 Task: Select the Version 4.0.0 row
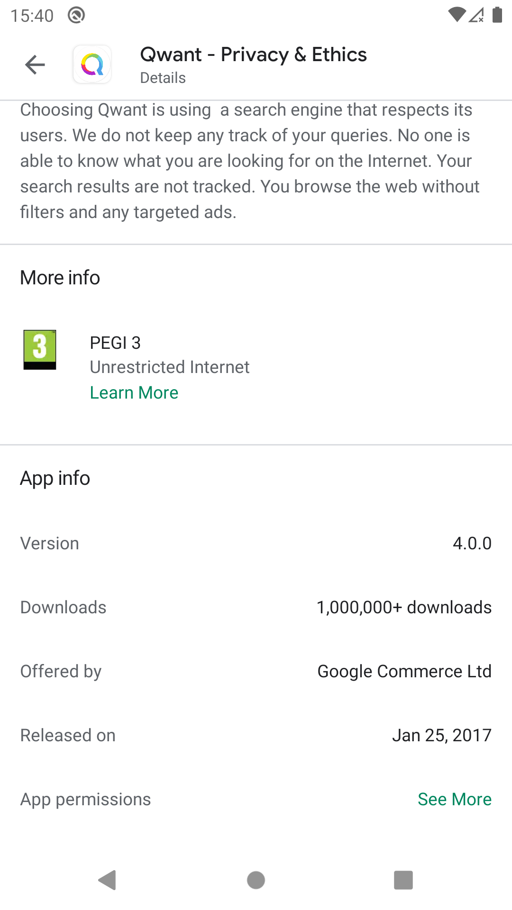tap(256, 543)
